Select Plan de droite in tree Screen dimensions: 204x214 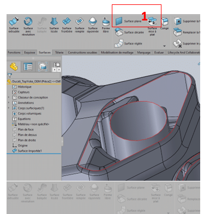coord(24,140)
